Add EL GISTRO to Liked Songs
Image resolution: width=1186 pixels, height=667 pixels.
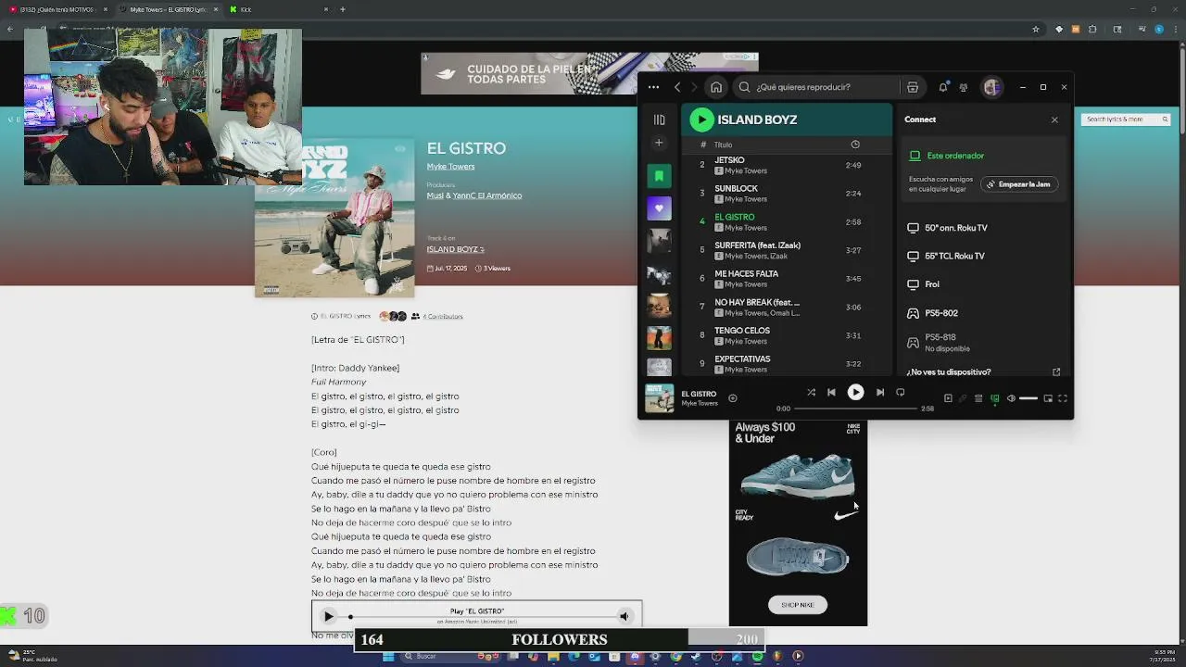point(732,398)
